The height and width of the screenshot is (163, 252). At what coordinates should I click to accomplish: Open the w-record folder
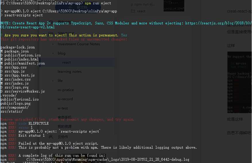pos(65,99)
